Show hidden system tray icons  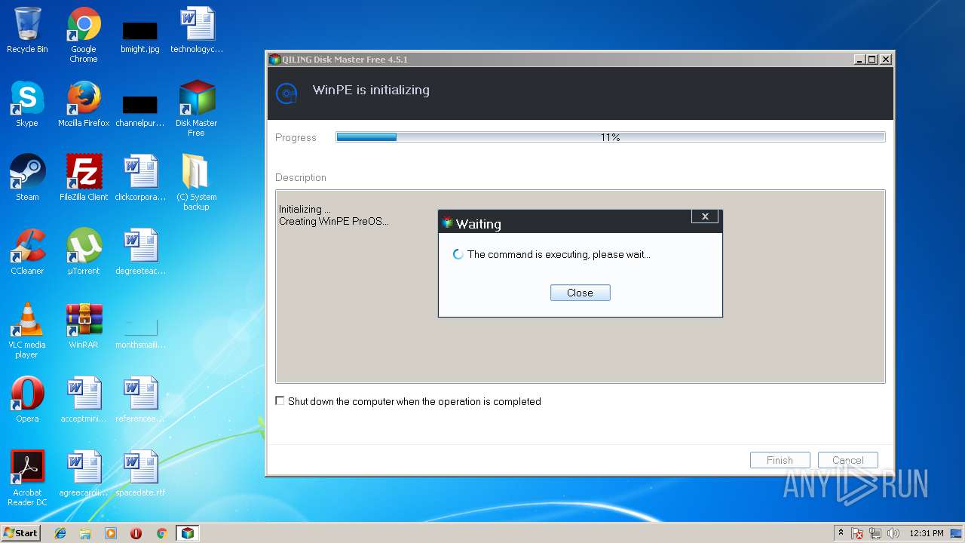pos(841,532)
